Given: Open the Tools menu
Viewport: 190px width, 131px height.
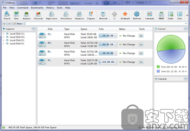Looking at the screenshot, I should [x=60, y=8].
